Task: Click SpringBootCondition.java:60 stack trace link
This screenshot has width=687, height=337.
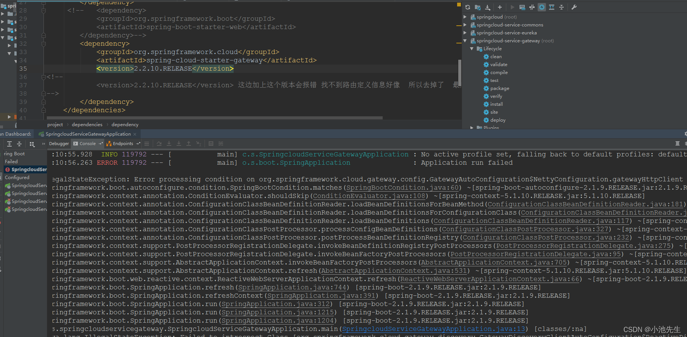Action: 403,188
